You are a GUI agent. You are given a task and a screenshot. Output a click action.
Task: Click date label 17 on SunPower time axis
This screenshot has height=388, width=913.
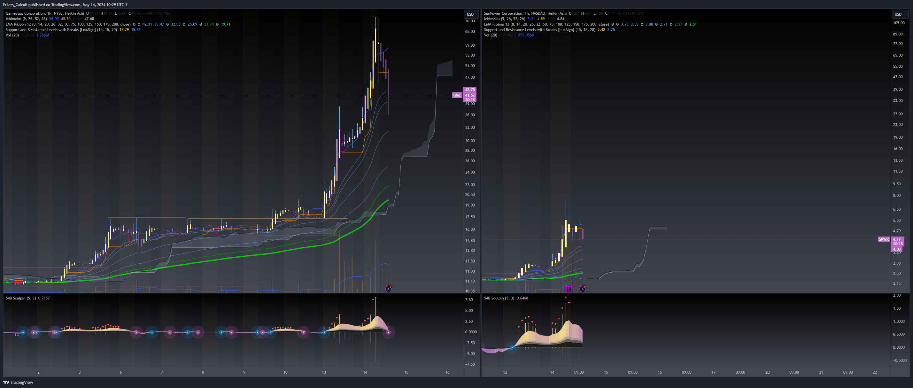click(x=714, y=372)
